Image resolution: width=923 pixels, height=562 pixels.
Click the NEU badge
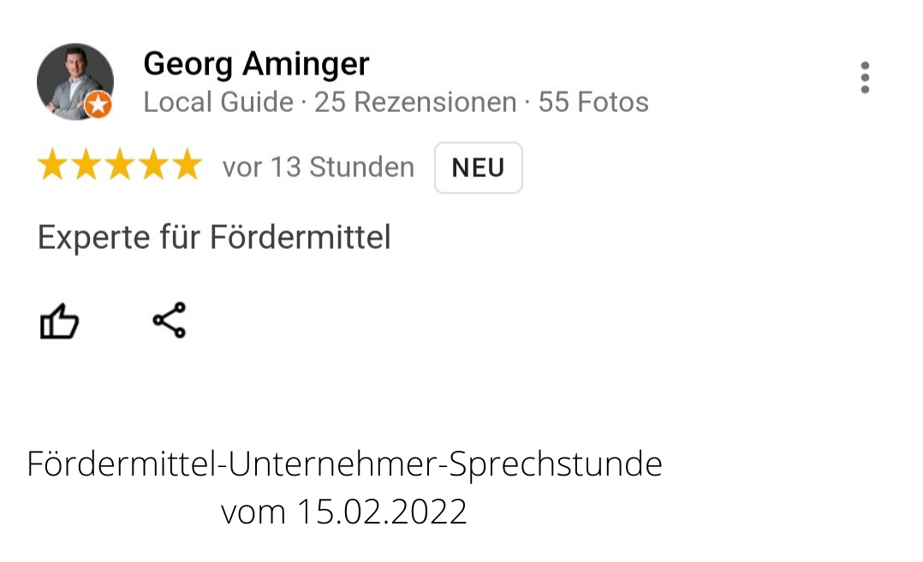(x=478, y=168)
